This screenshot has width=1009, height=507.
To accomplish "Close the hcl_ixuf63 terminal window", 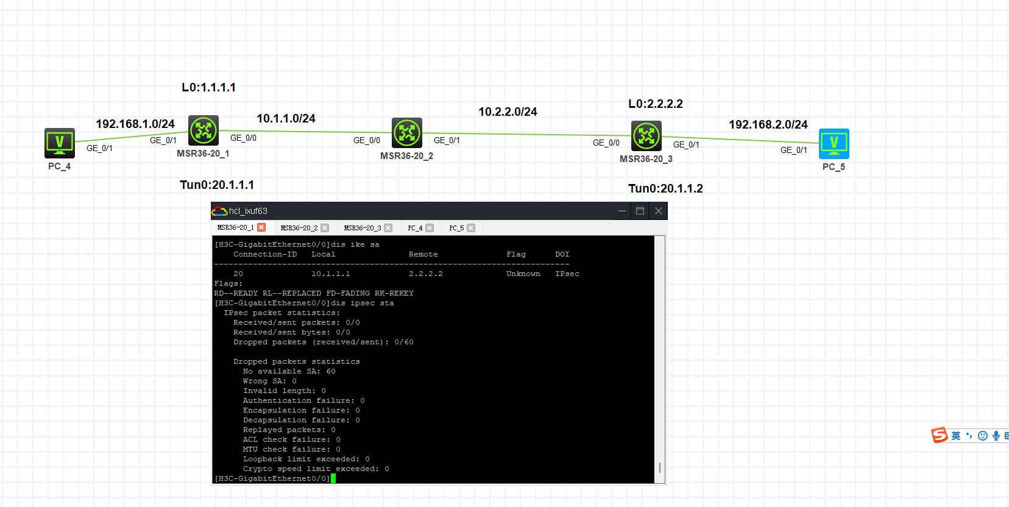I will point(659,211).
